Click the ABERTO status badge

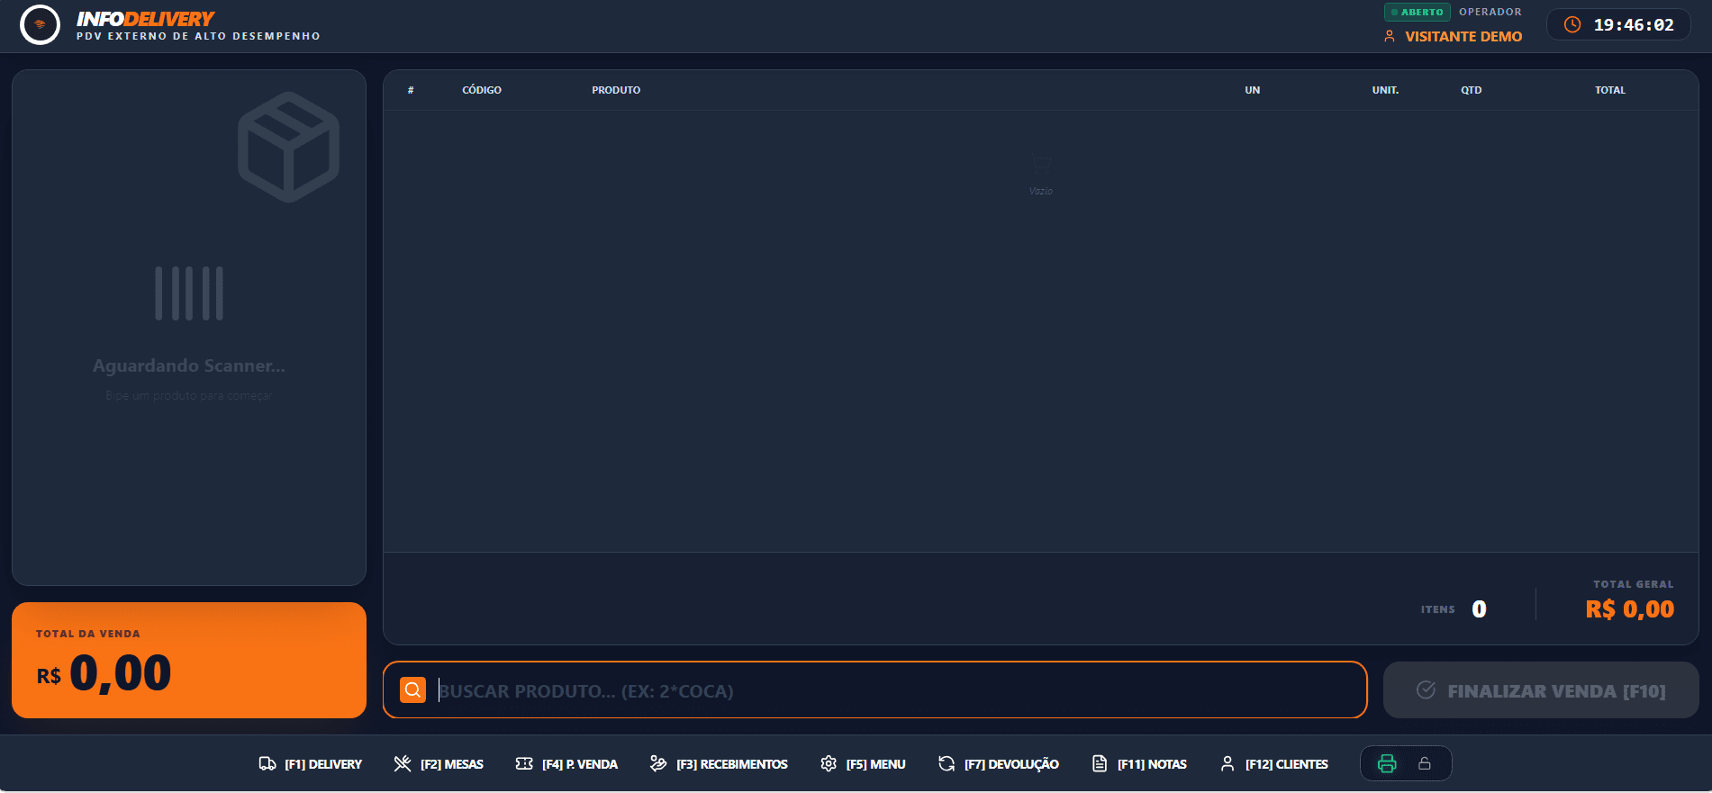coord(1418,12)
